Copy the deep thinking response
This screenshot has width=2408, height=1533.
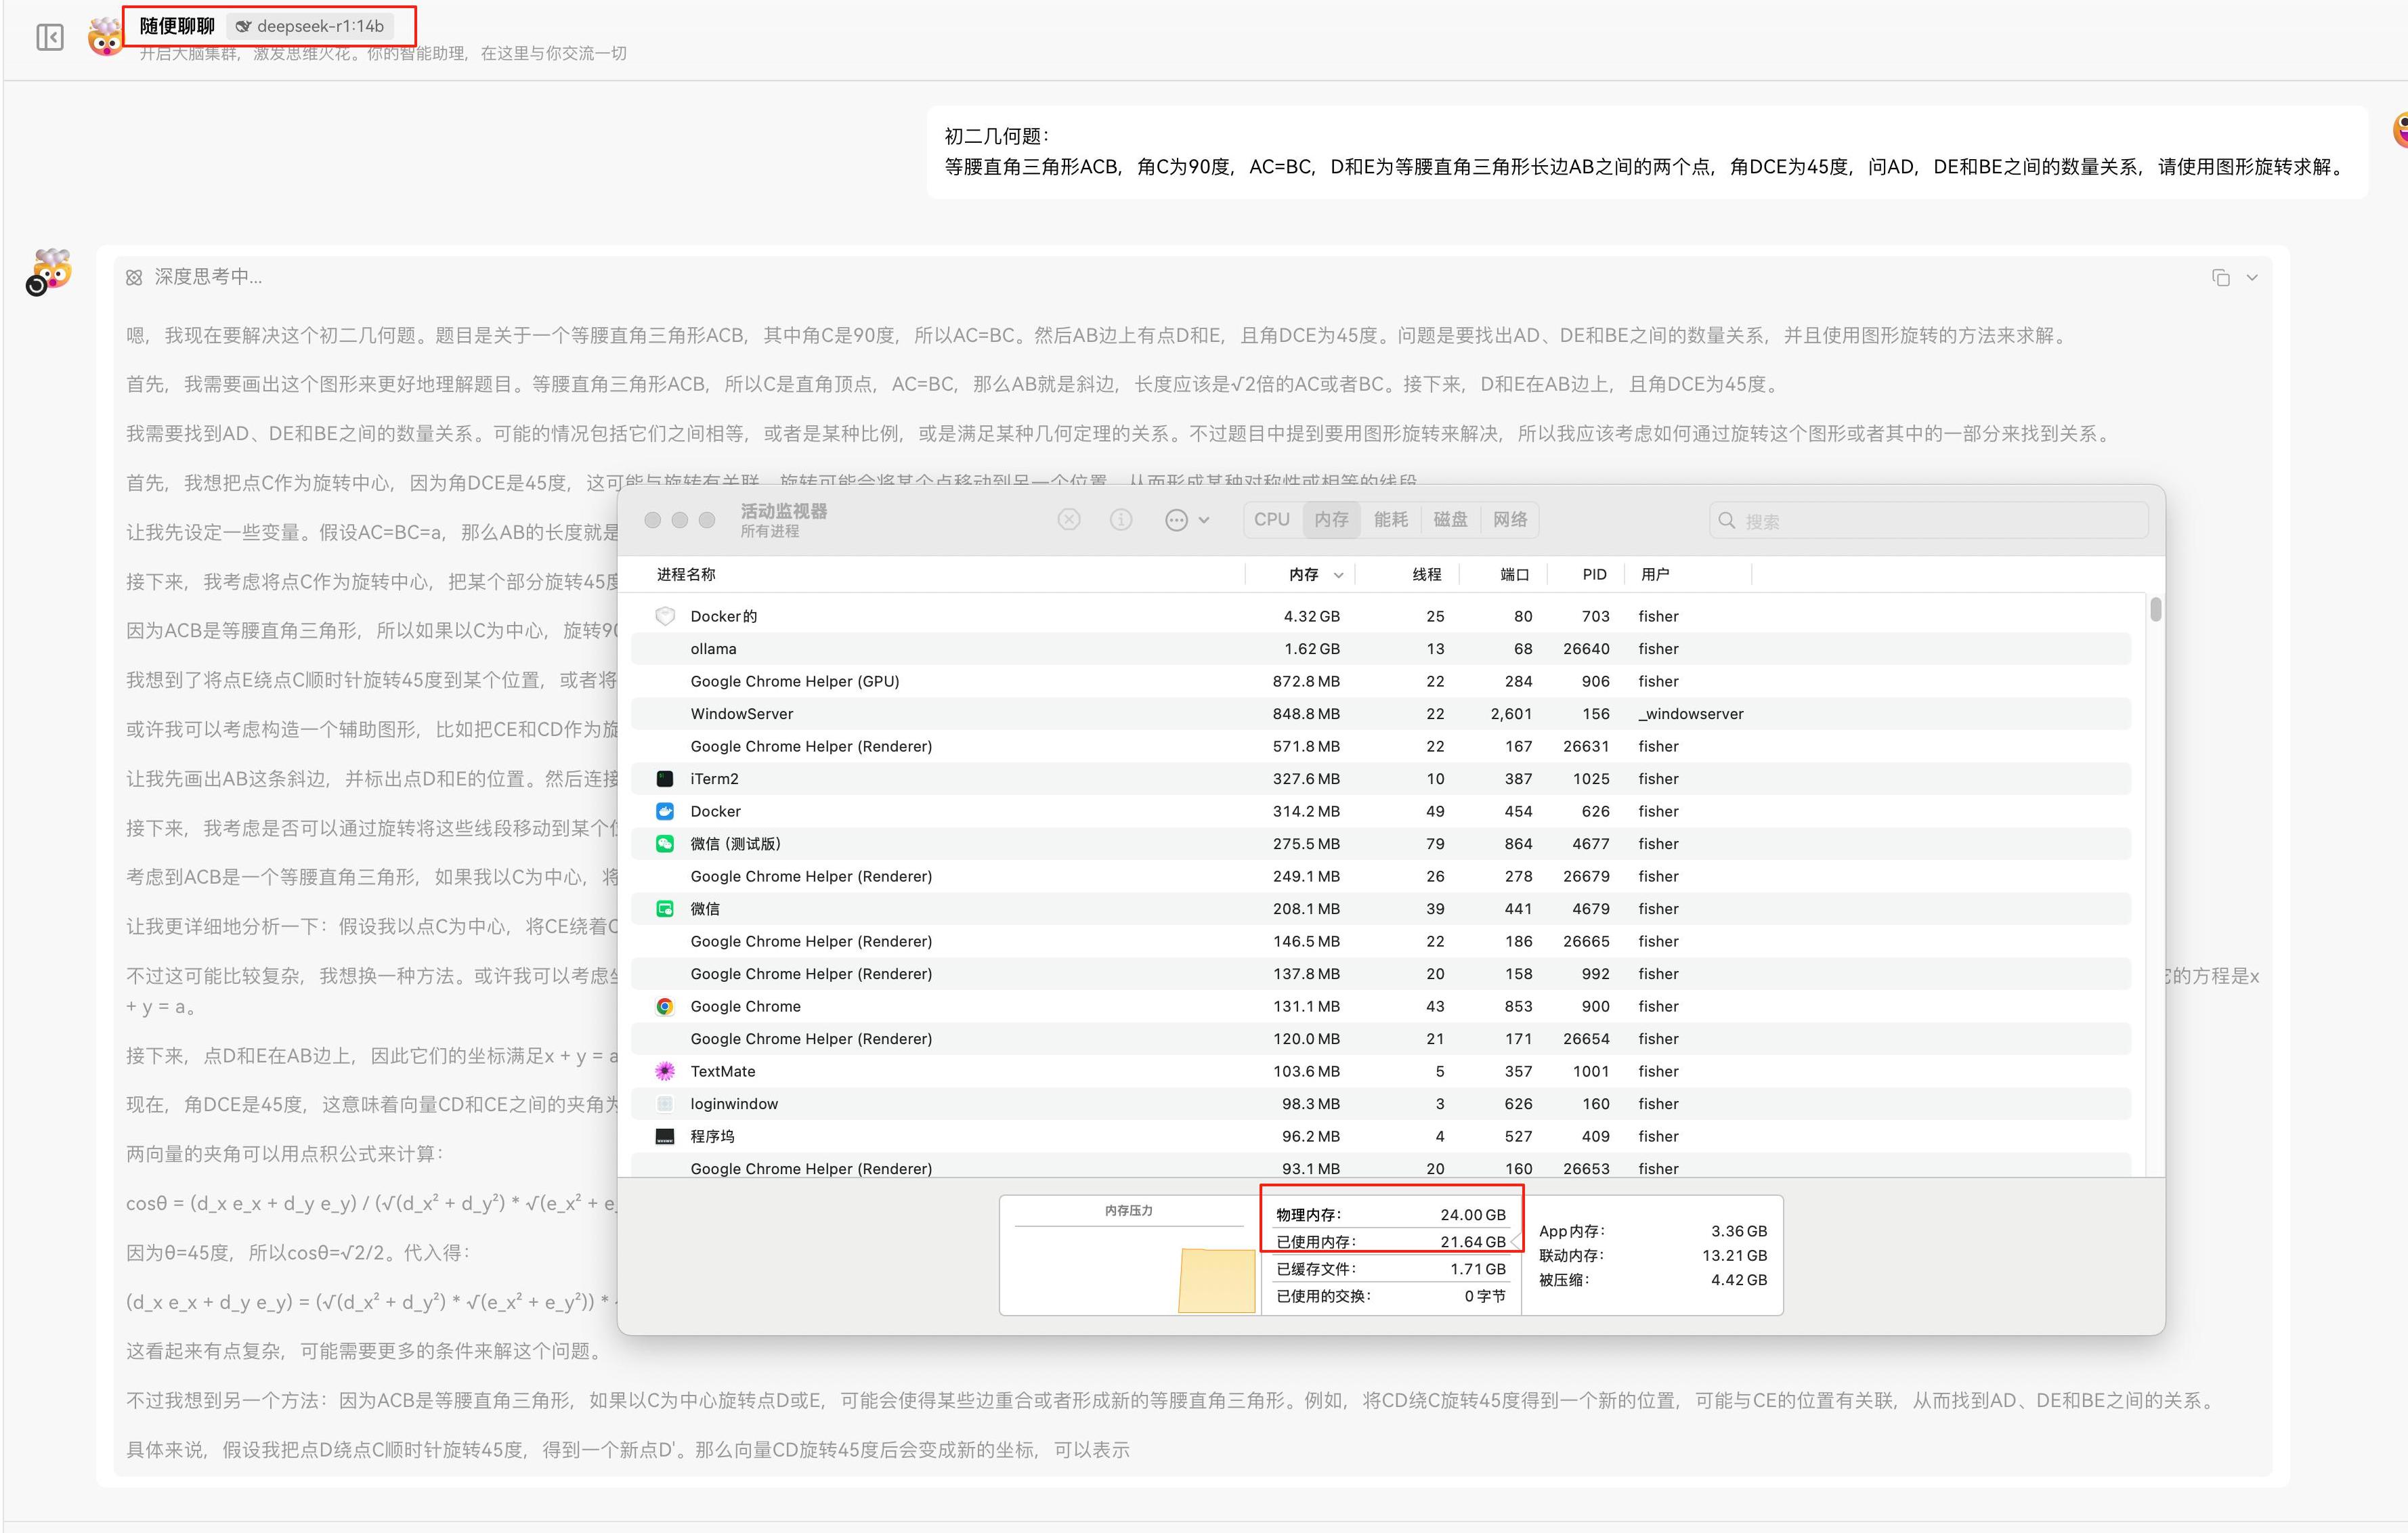[x=2220, y=278]
